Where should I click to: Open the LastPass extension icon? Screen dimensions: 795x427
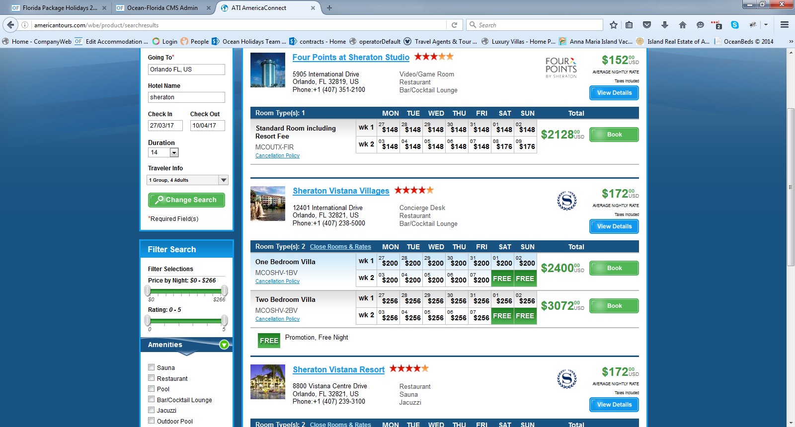click(x=716, y=25)
